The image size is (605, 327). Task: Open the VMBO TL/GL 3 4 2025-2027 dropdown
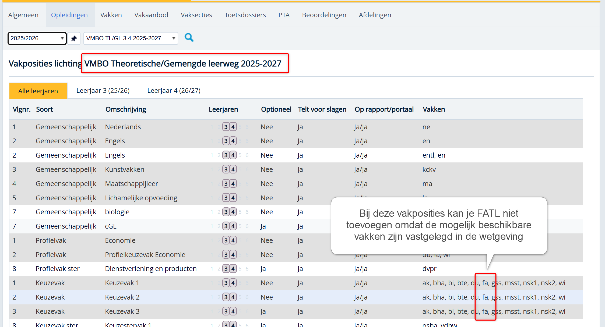(131, 38)
